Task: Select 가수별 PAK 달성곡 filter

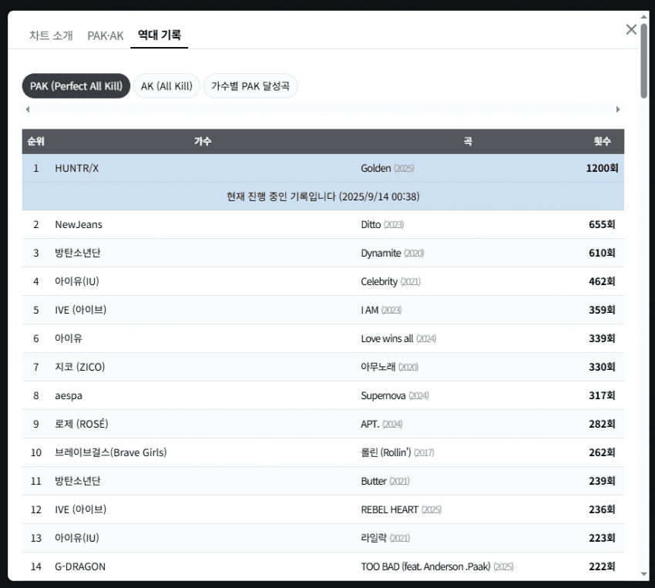Action: [250, 86]
